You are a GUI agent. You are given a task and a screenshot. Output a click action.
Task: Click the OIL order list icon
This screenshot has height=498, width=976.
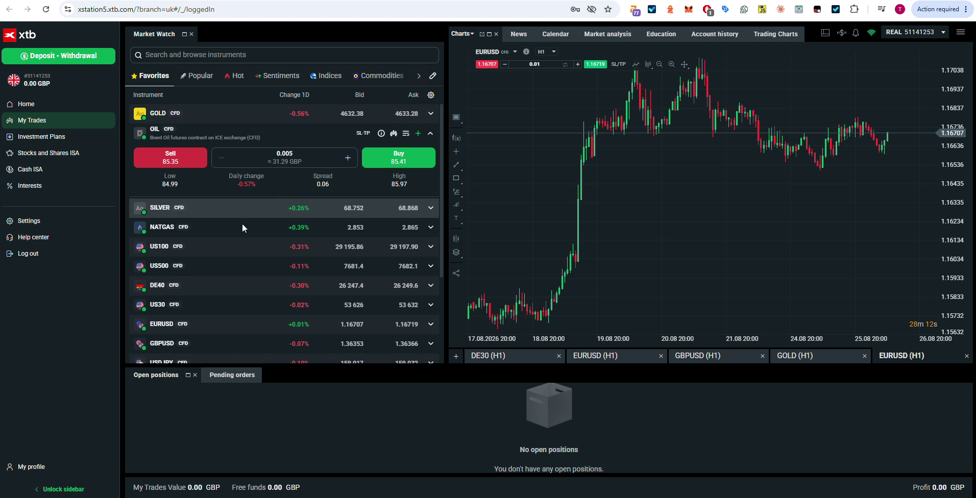(x=406, y=133)
